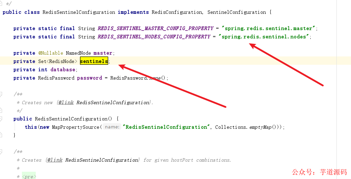Click the name: parameter hint in MapPropertySource
This screenshot has width=351, height=179.
pos(112,127)
